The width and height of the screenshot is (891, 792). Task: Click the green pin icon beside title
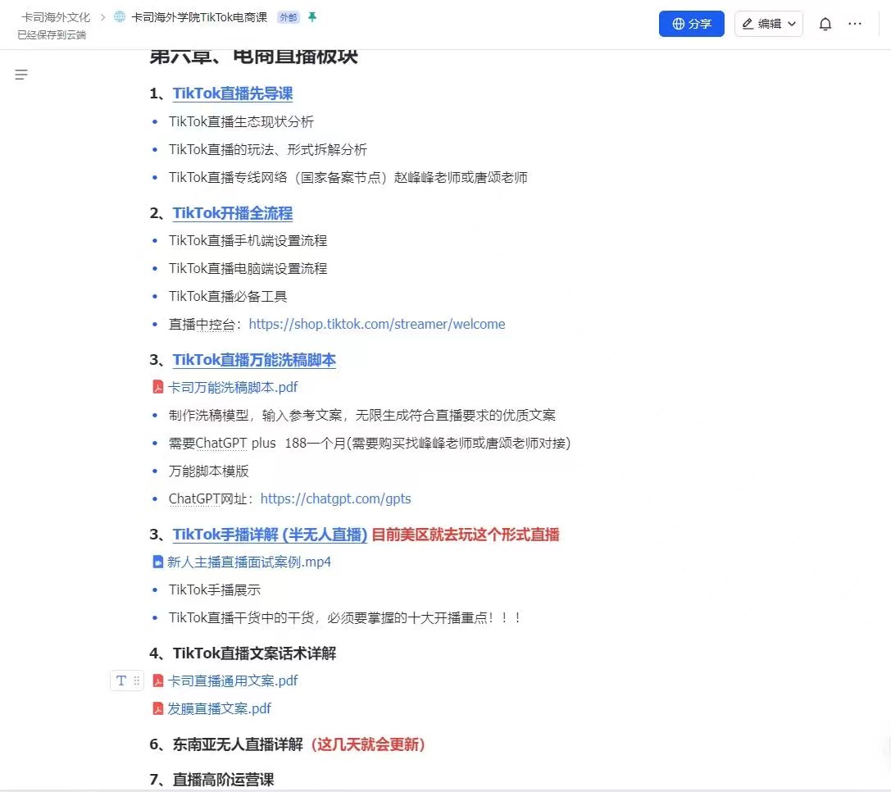tap(312, 17)
